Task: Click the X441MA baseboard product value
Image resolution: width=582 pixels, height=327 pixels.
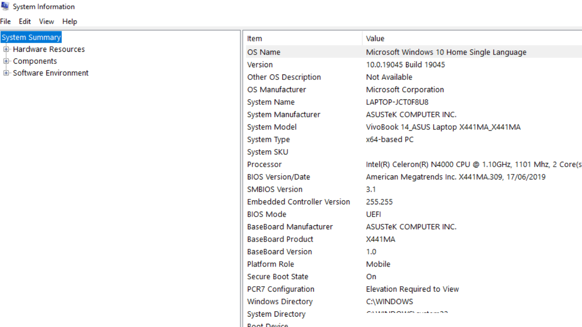Action: (381, 239)
